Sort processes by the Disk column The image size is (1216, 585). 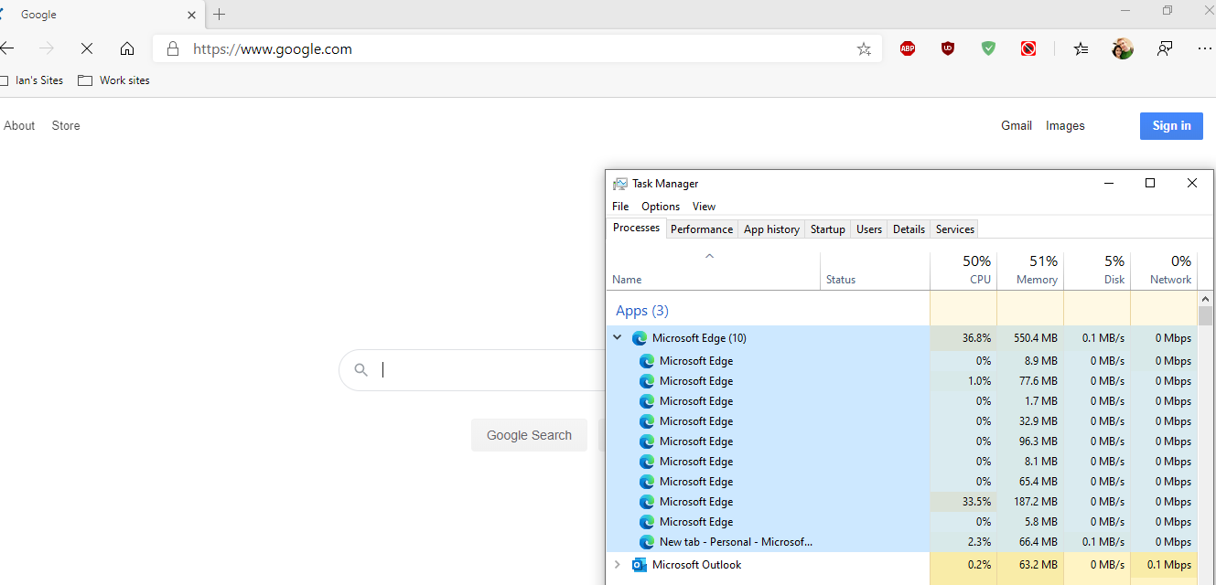pyautogui.click(x=1097, y=271)
